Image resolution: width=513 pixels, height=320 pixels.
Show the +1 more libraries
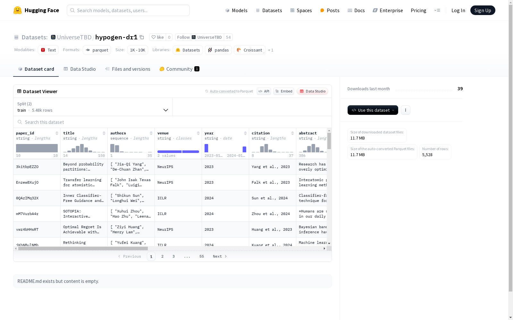(x=271, y=50)
